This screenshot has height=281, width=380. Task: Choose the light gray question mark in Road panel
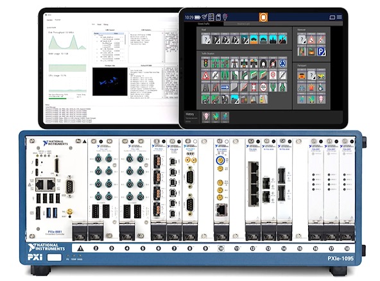206,39
